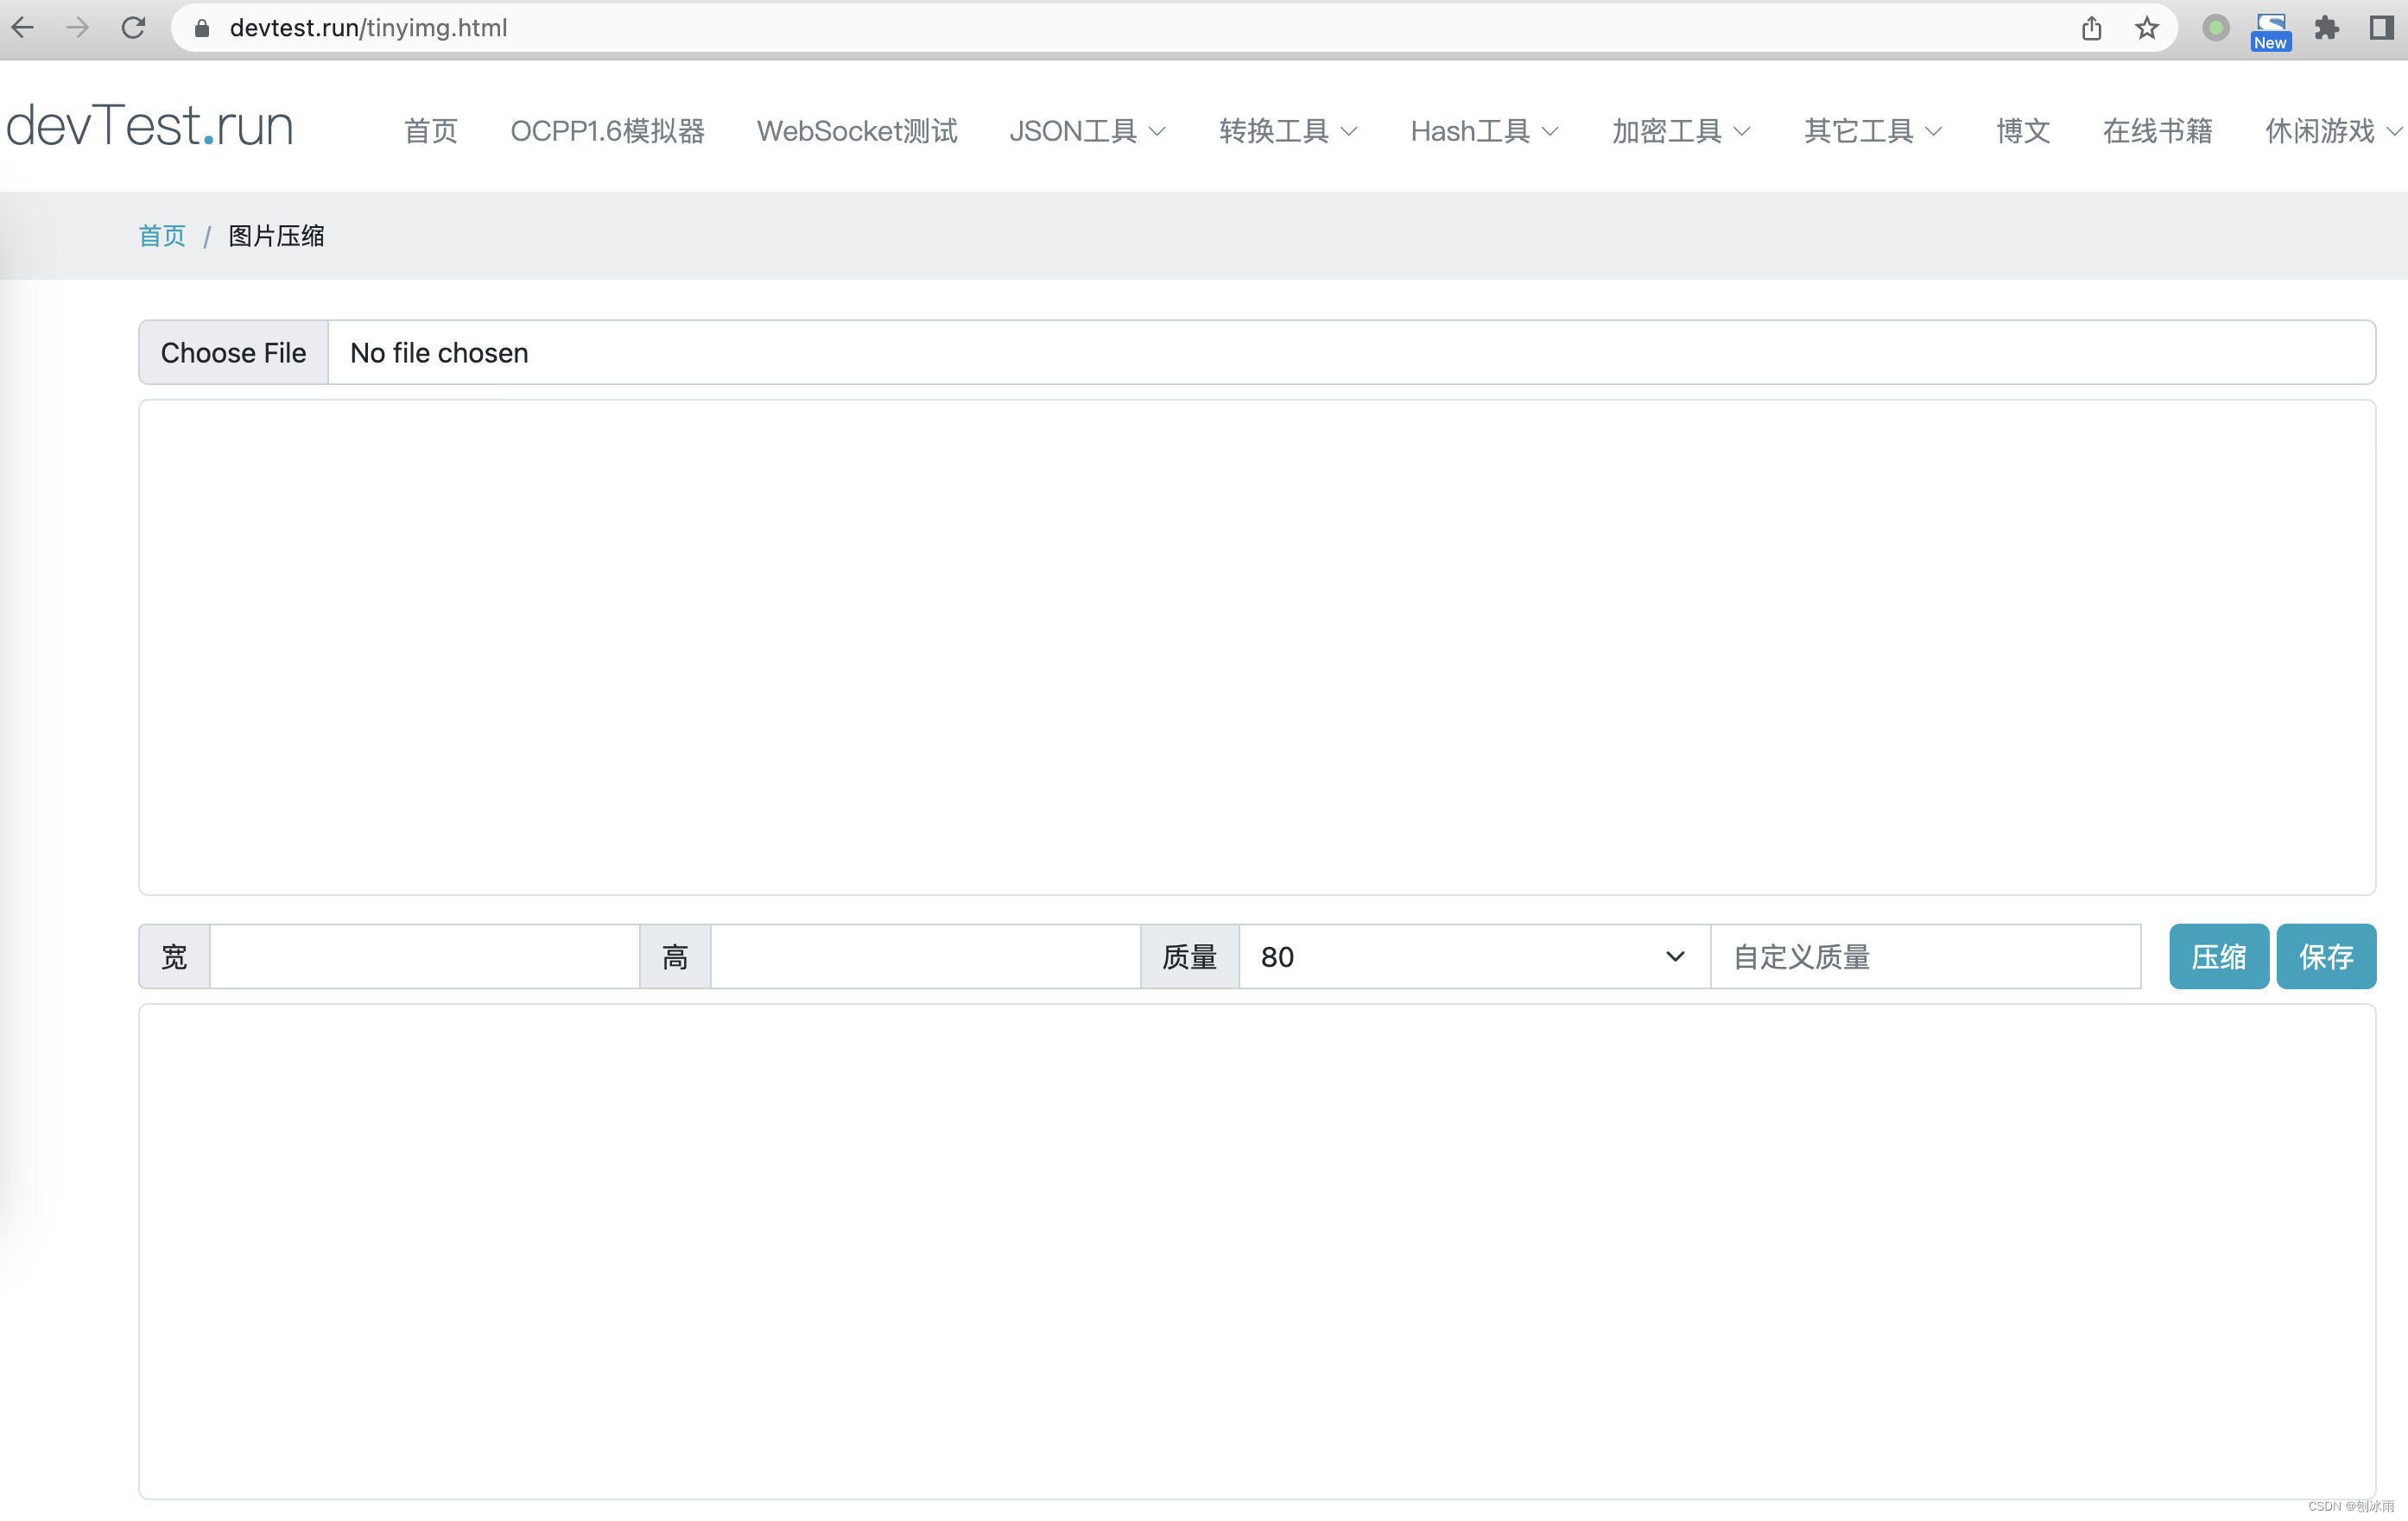Image resolution: width=2408 pixels, height=1521 pixels.
Task: Open the extensions puzzle icon
Action: 2327,28
